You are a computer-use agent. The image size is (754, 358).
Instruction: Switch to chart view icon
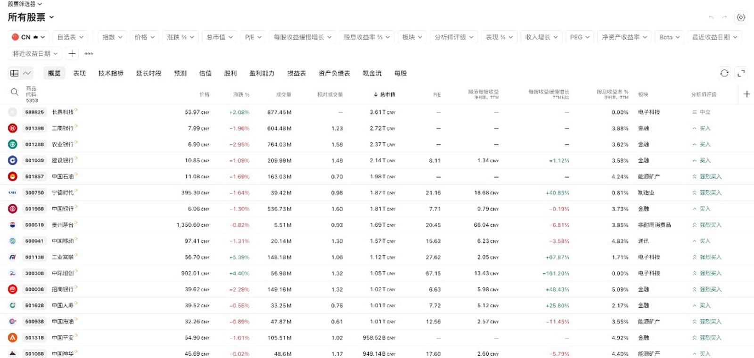click(x=27, y=73)
